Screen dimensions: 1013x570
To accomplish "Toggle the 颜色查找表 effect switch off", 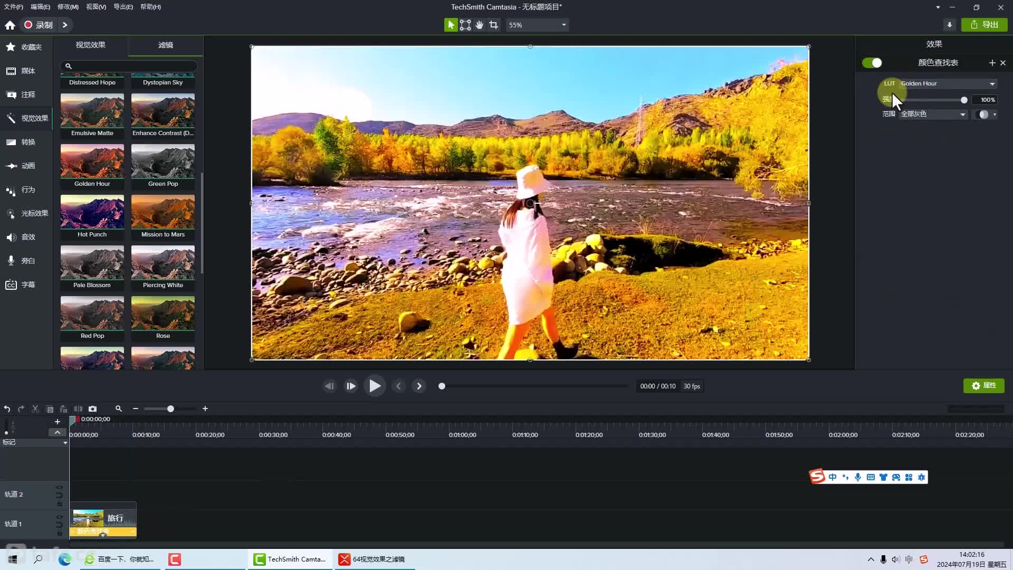I will click(872, 63).
